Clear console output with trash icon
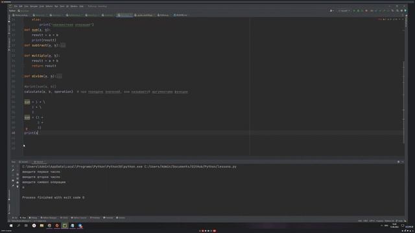Screen dimensions: 415x233 (18, 186)
